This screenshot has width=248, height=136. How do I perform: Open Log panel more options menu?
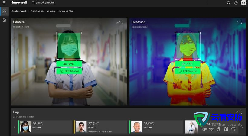[242, 112]
